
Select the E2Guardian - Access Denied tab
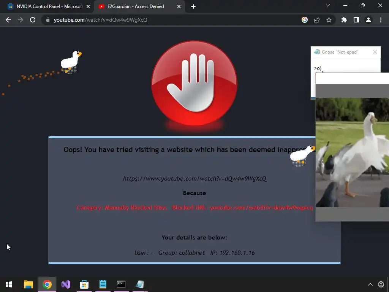[x=136, y=6]
